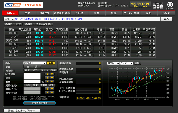
Task: Choose 成行 execution condition
Action: pyautogui.click(x=35, y=70)
